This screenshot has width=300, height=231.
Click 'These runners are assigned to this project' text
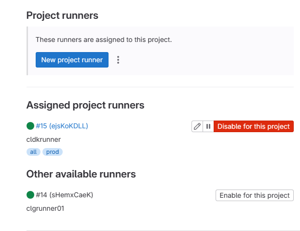(x=104, y=40)
